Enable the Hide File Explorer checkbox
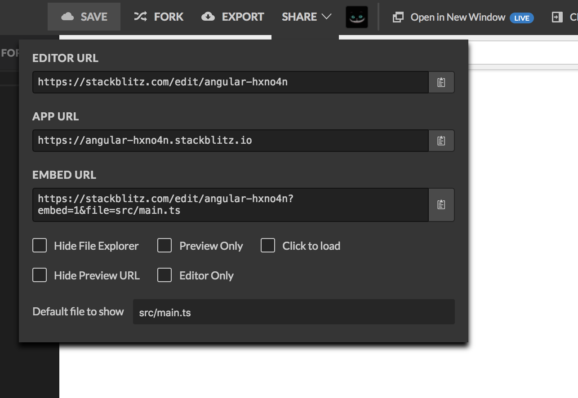 (x=40, y=246)
